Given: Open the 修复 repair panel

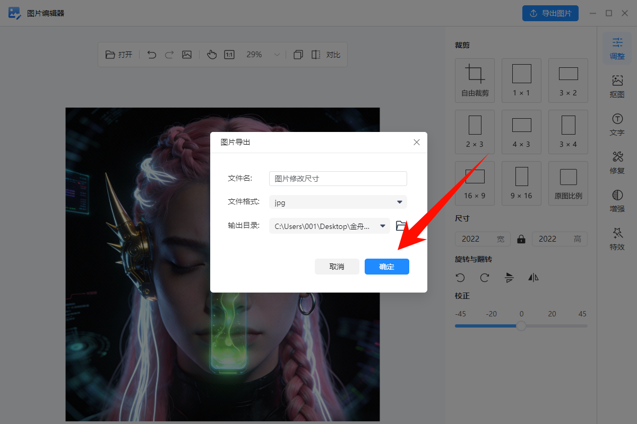Looking at the screenshot, I should pyautogui.click(x=616, y=163).
